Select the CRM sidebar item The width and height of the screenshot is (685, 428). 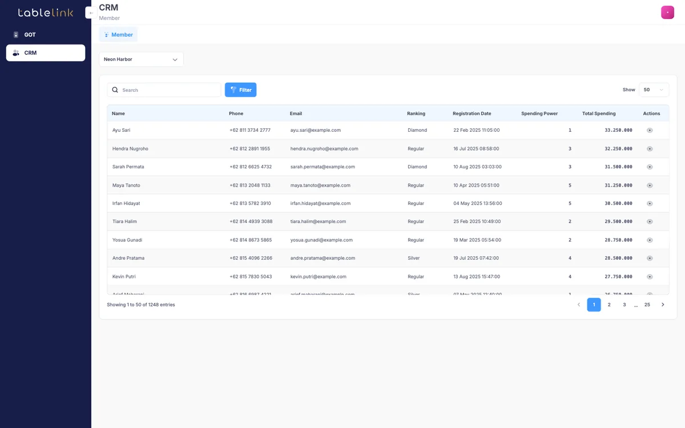(x=46, y=53)
